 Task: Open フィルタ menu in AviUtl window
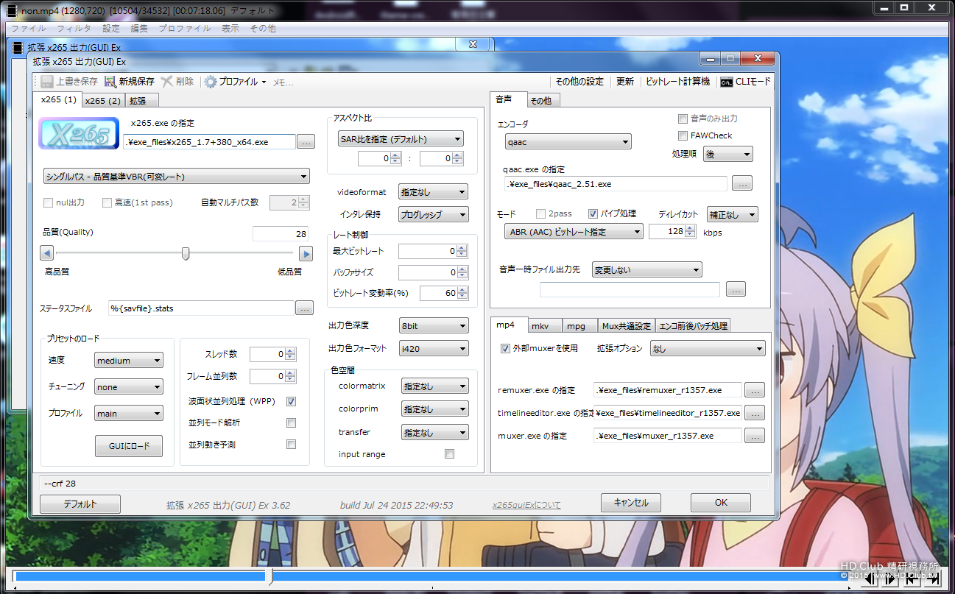(x=74, y=29)
